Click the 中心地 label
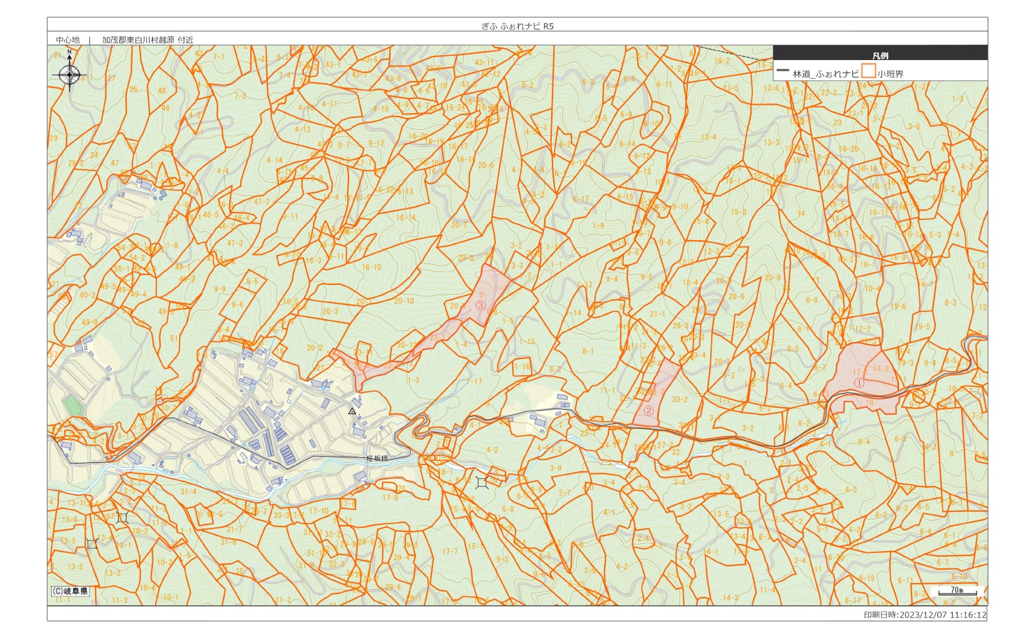 click(68, 40)
